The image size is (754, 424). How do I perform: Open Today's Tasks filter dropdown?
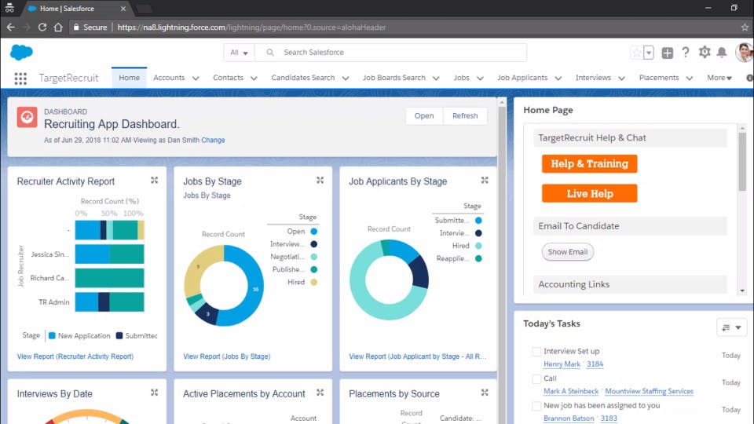[x=731, y=327]
